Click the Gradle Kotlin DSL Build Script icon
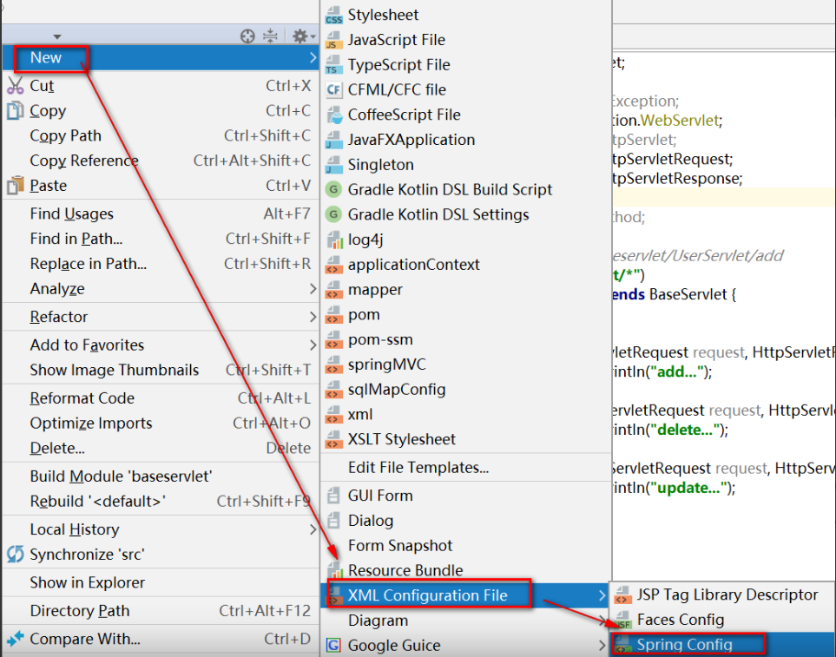This screenshot has width=836, height=657. [x=333, y=189]
